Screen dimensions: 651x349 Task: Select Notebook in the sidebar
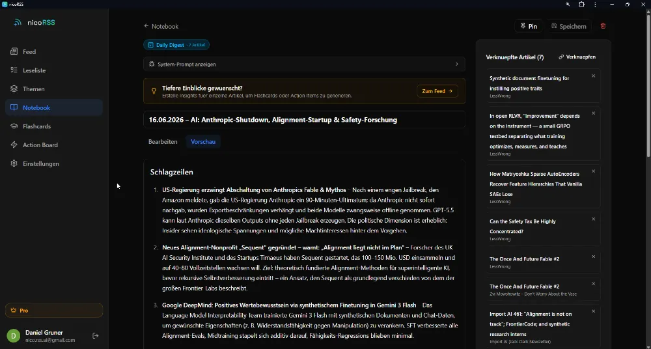click(54, 107)
